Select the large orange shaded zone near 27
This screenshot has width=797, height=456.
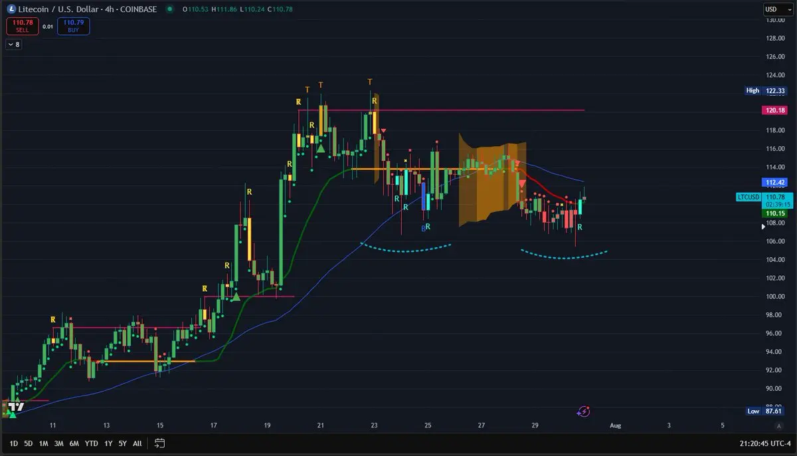pos(492,179)
